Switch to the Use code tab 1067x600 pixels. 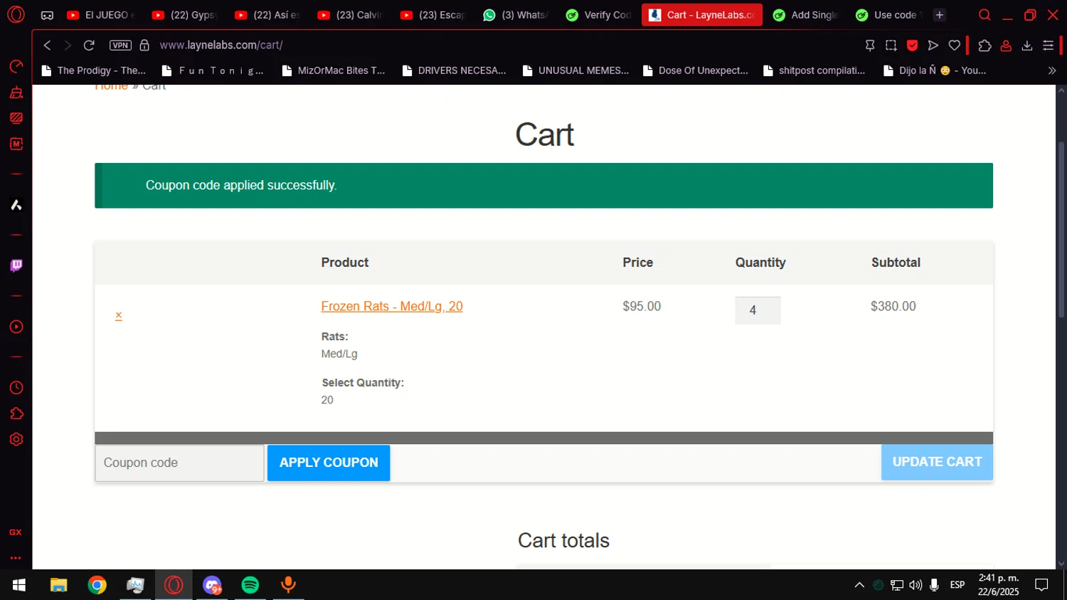pos(888,15)
